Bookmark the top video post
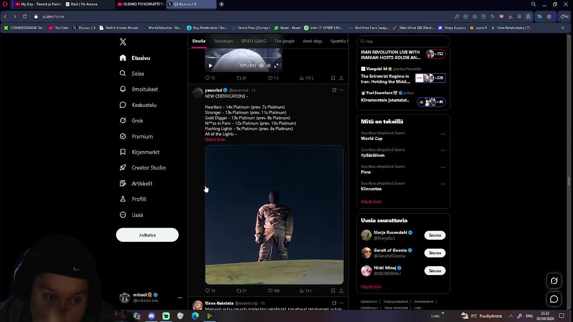 (333, 78)
